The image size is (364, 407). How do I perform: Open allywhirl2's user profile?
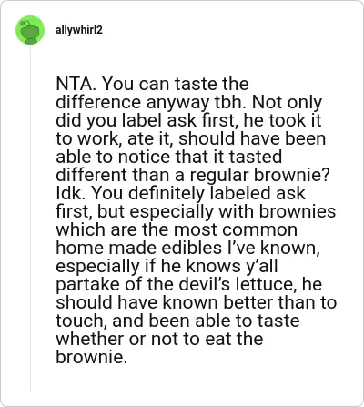pos(79,30)
